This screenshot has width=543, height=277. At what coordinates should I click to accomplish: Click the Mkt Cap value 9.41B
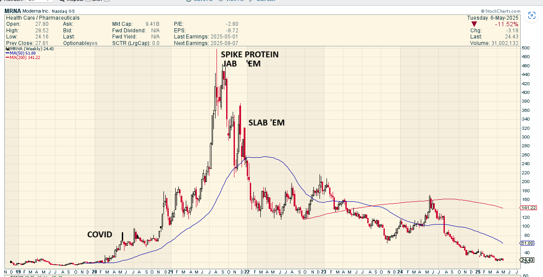(152, 24)
